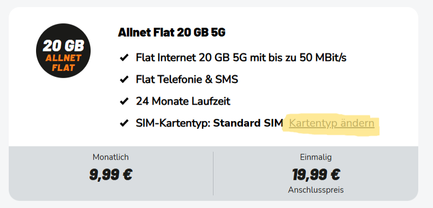The image size is (433, 208).
Task: Click the 9,99 € monthly price
Action: pos(111,174)
